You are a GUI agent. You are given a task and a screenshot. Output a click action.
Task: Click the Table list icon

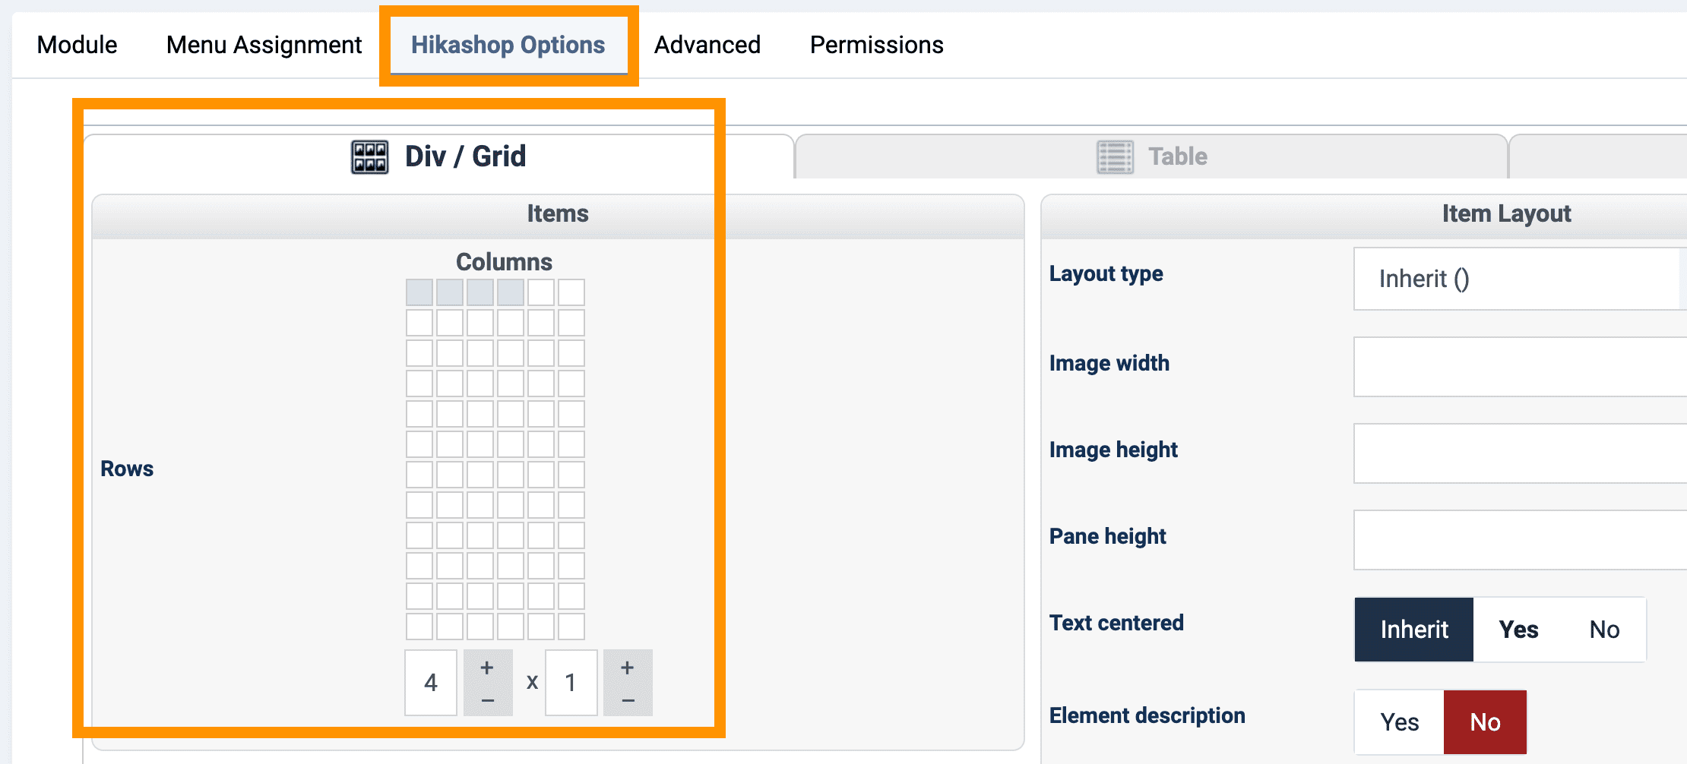point(1115,157)
